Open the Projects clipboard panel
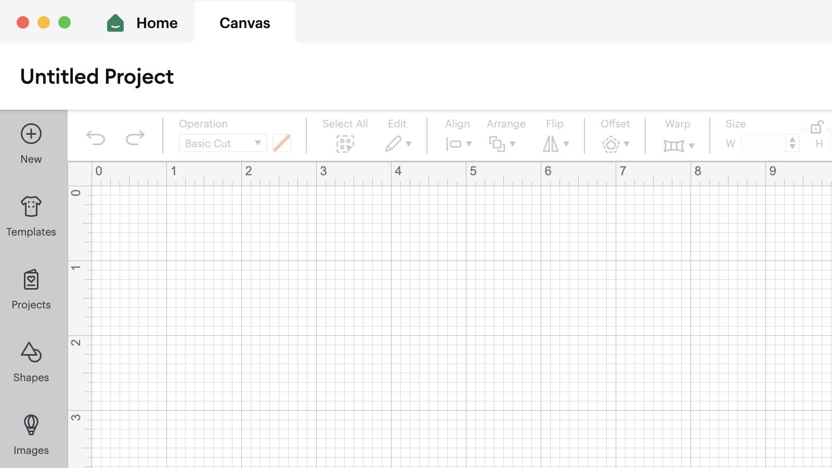This screenshot has height=468, width=832. click(x=31, y=279)
